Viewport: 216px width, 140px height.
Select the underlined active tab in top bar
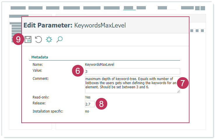pos(129,8)
